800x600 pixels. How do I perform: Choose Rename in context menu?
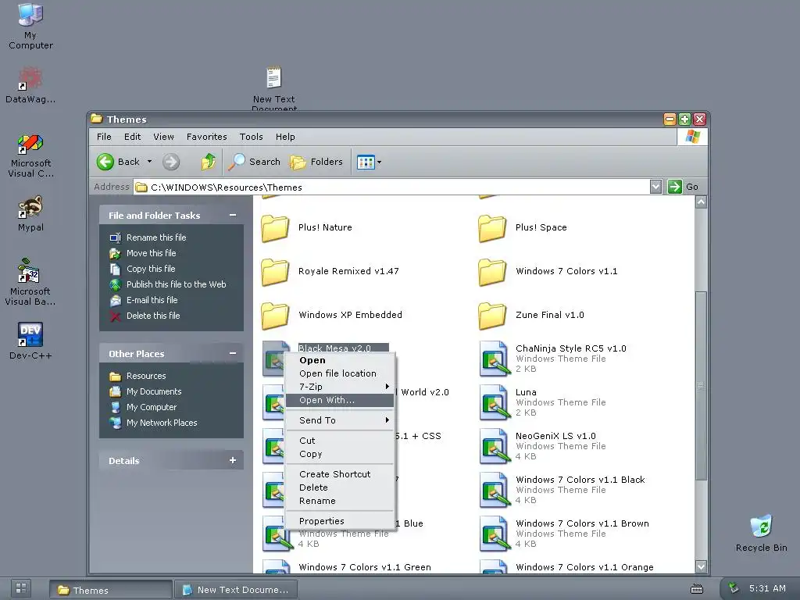click(x=340, y=501)
